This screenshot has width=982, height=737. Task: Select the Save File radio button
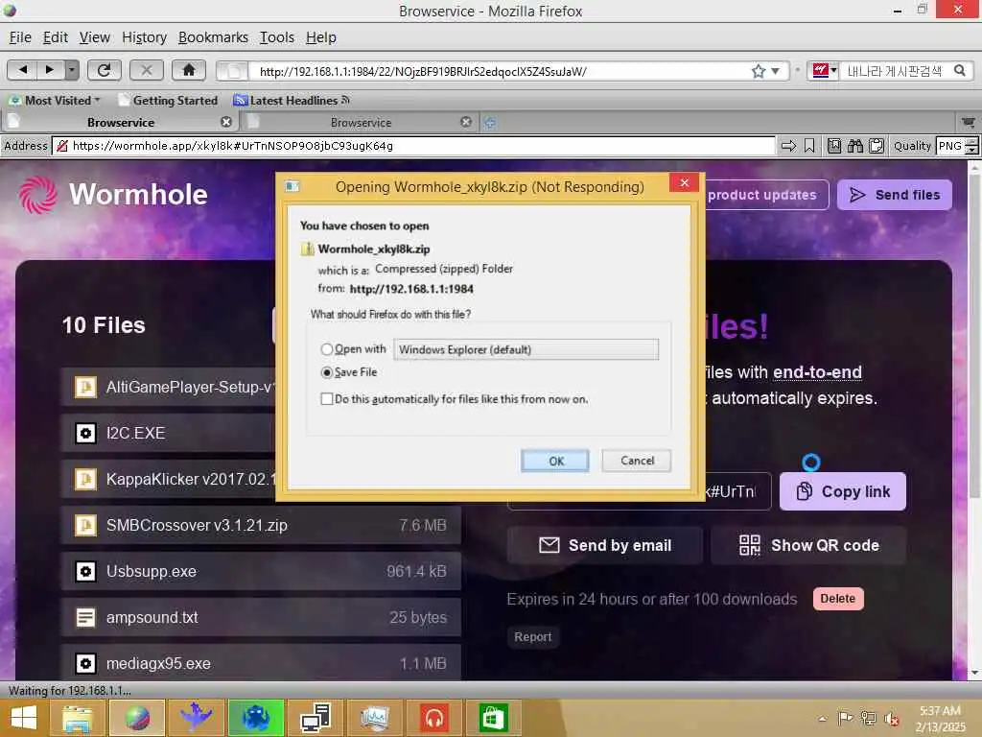pos(326,372)
